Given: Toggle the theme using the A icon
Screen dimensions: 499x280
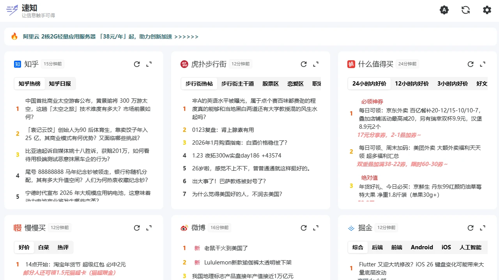Looking at the screenshot, I should [x=444, y=10].
